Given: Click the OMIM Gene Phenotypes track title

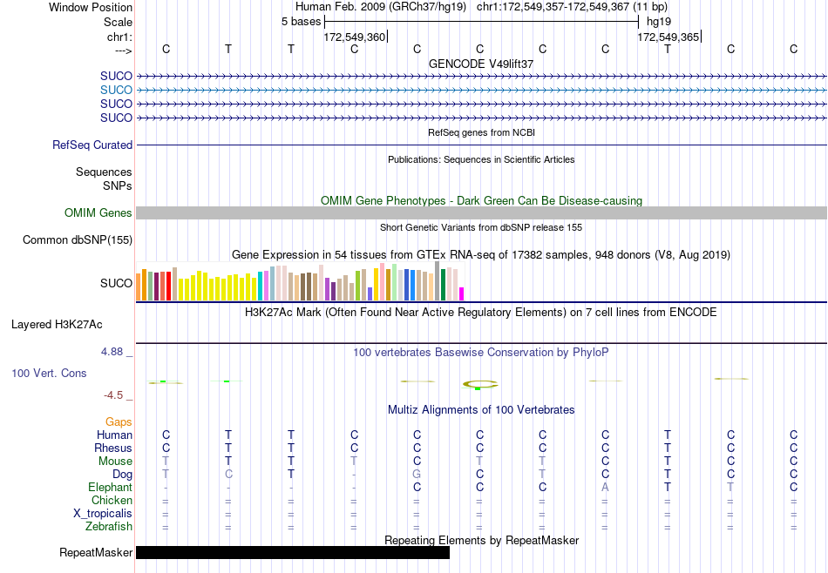Looking at the screenshot, I should 481,200.
